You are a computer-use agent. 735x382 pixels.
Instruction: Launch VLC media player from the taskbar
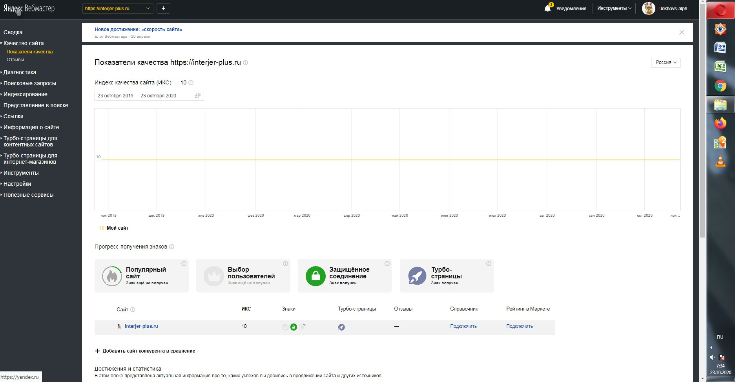720,161
